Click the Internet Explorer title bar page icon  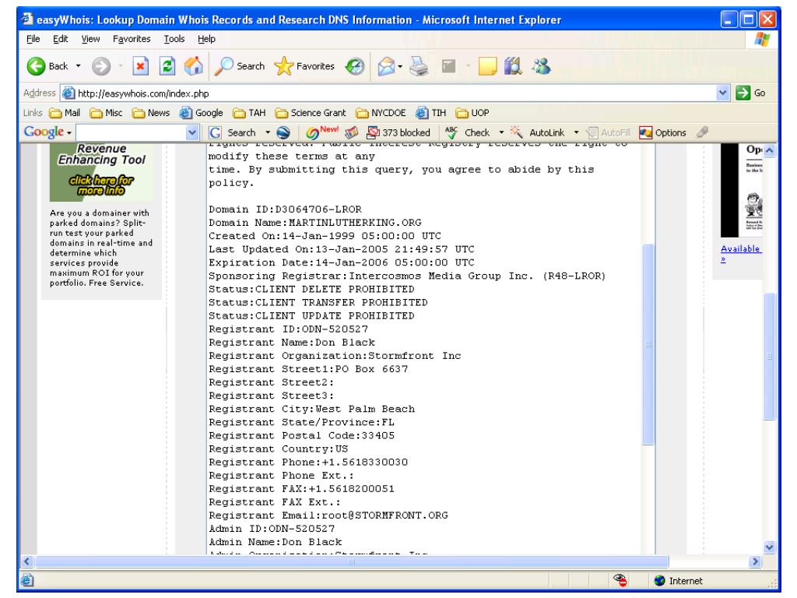[27, 19]
